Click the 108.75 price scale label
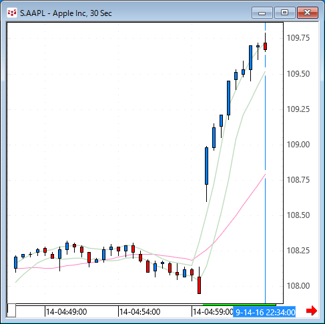Viewport: 325px width, 324px height. tap(298, 180)
